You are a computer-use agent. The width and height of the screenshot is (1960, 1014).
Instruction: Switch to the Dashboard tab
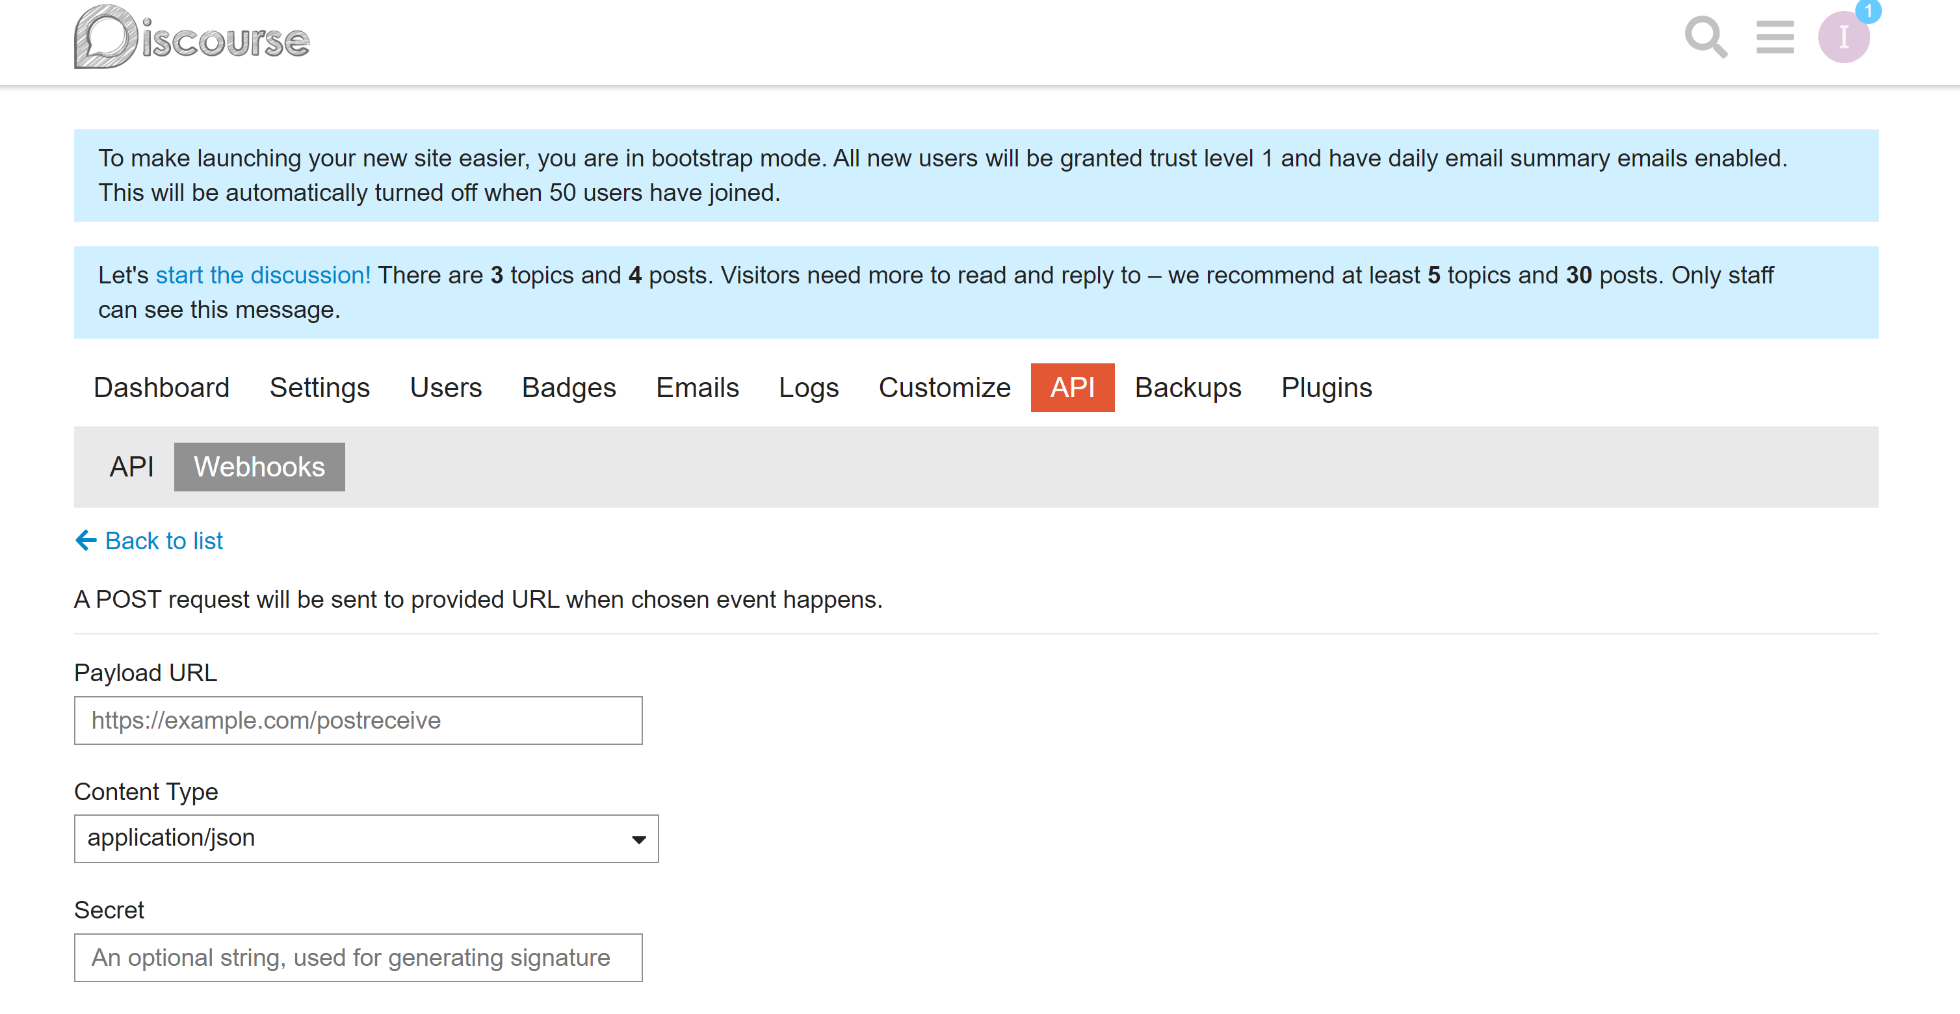(161, 388)
